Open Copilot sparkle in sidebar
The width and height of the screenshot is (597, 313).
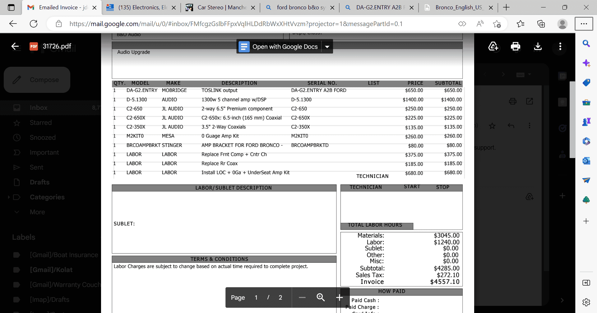coord(586,63)
